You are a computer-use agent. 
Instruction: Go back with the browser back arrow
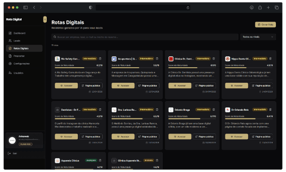(34, 7)
